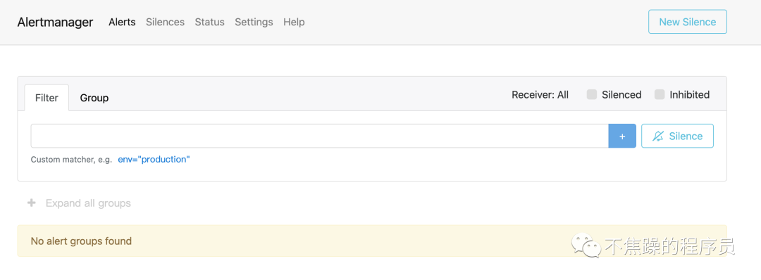Screen dimensions: 761x280
Task: Click the Silence button with bell icon
Action: pos(677,136)
